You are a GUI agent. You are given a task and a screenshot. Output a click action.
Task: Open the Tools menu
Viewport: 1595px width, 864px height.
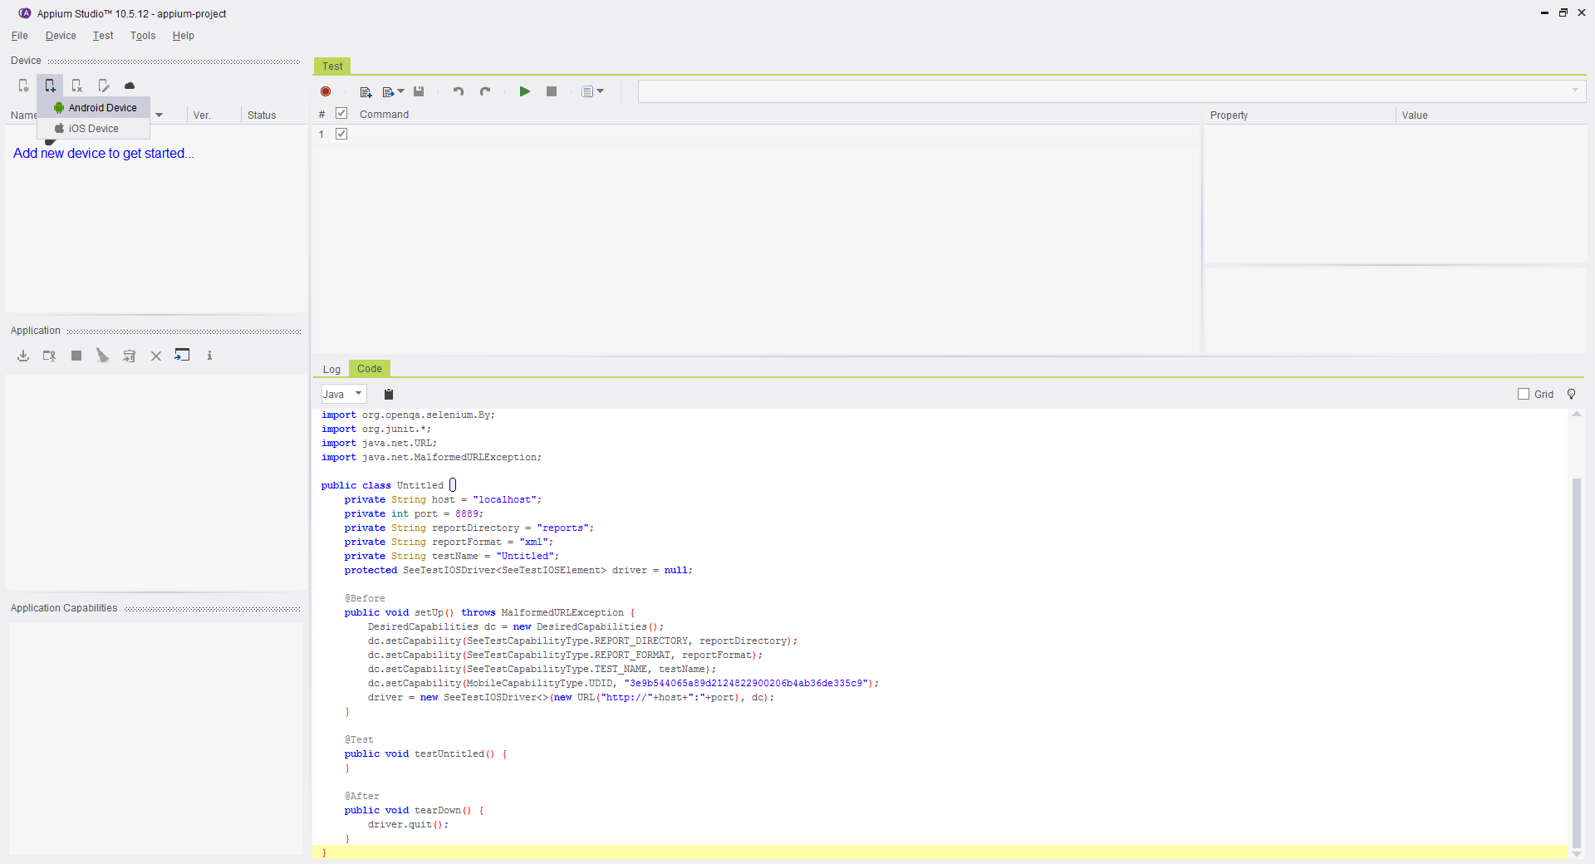pos(142,36)
